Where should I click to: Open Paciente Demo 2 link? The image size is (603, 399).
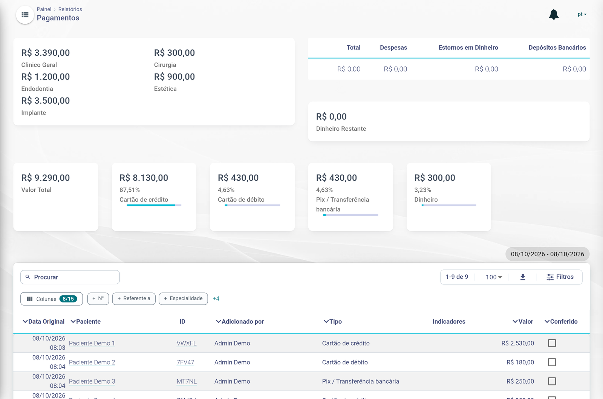(x=92, y=362)
